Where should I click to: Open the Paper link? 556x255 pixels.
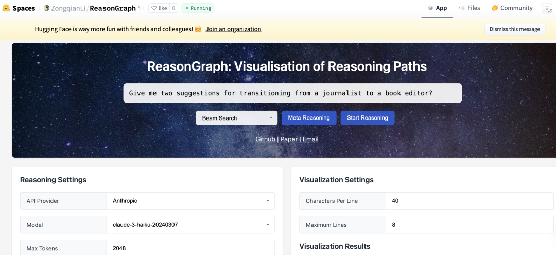[x=289, y=139]
